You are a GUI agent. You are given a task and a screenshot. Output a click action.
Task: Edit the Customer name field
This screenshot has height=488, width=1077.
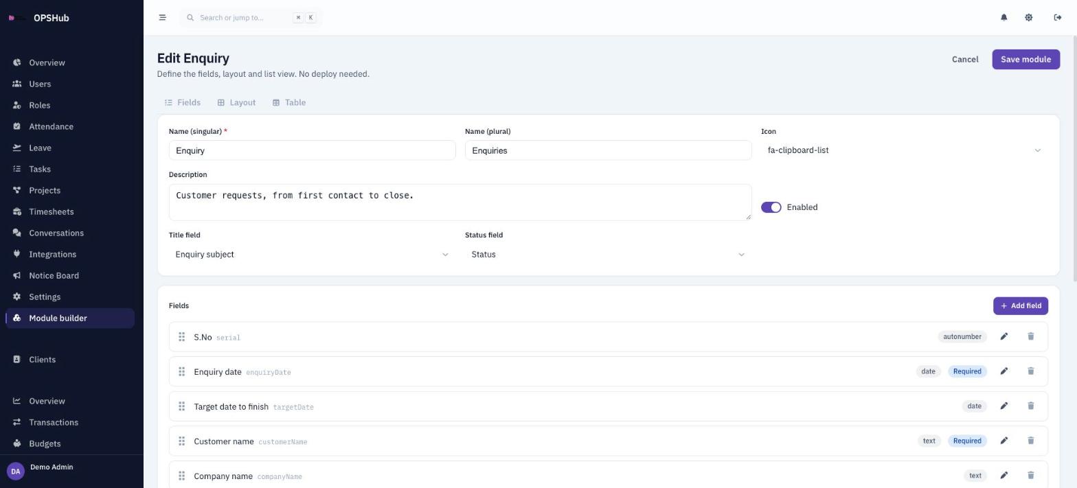[1004, 441]
